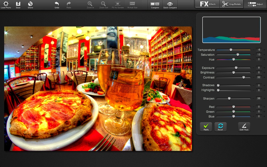Click the Sharpen value field showing 36

pyautogui.click(x=259, y=99)
